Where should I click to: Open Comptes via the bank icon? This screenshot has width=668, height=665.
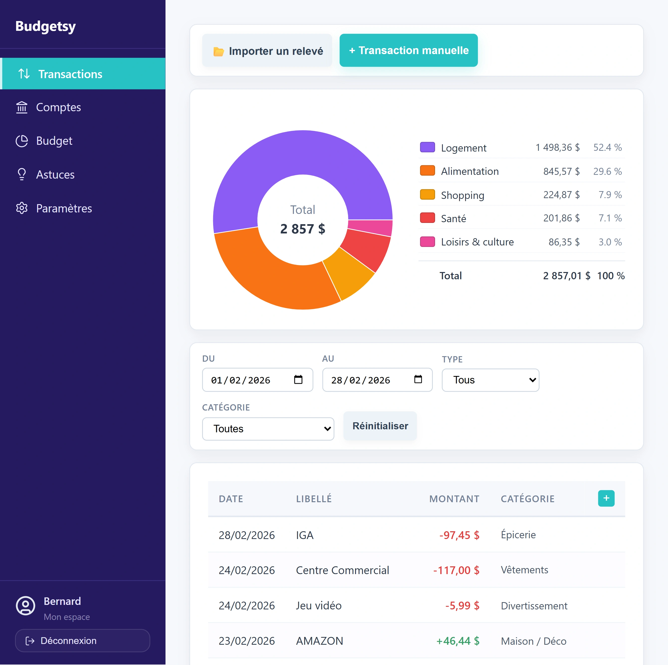click(21, 107)
